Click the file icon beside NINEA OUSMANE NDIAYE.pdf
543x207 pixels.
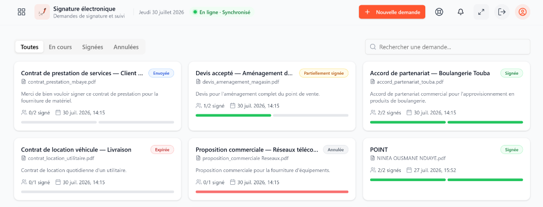click(373, 158)
